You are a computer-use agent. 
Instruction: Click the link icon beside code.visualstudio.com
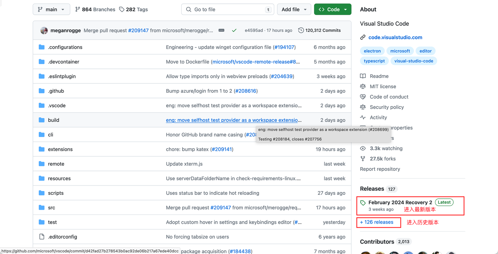tap(363, 37)
